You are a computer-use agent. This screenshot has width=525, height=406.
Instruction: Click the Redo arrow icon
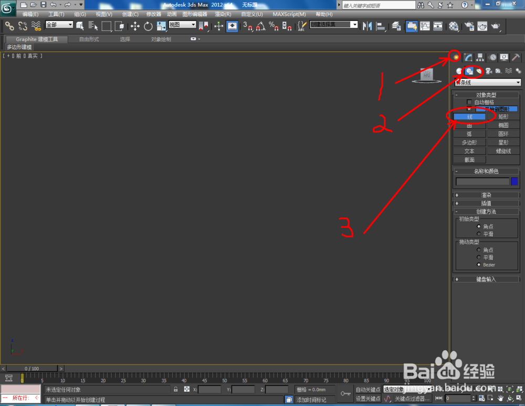pos(68,5)
